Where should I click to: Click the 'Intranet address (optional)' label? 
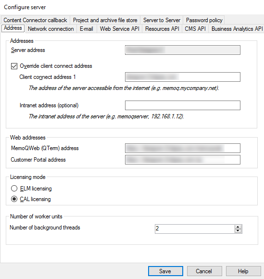[x=49, y=105]
